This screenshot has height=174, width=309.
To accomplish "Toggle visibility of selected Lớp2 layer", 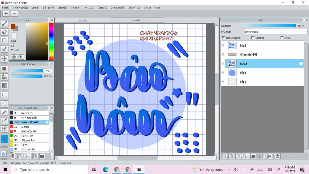I will 223,63.
